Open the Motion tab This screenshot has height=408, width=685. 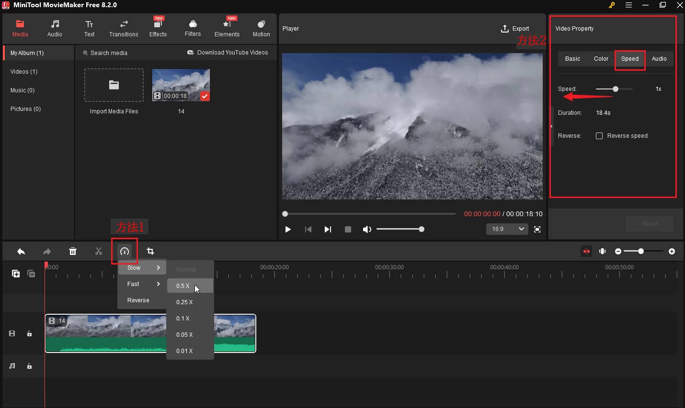261,29
